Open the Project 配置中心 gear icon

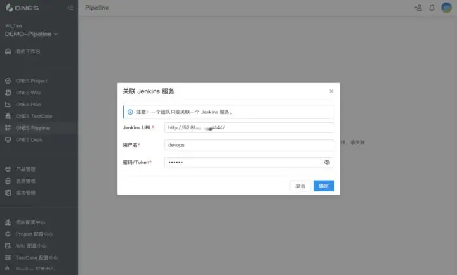(x=8, y=234)
